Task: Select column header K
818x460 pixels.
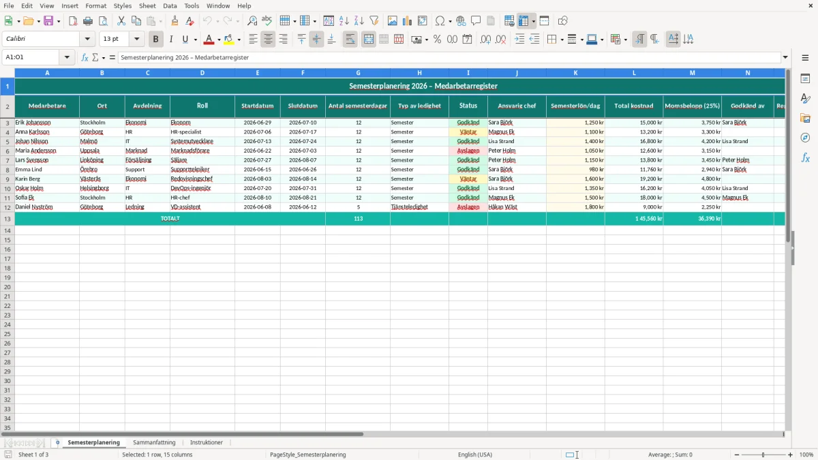Action: (x=575, y=72)
